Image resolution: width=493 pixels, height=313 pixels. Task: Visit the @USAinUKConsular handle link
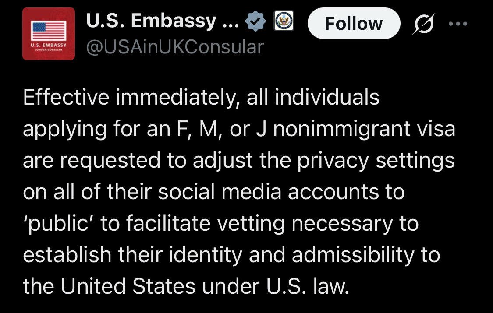(175, 47)
